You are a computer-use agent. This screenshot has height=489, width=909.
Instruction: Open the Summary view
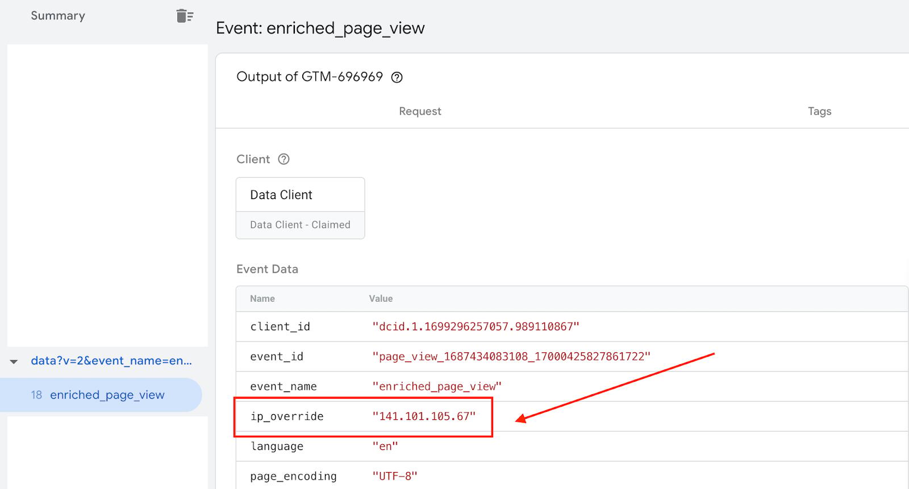[x=58, y=16]
